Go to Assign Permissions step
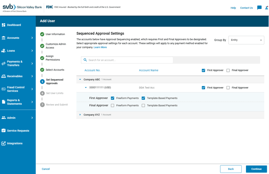This screenshot has width=269, height=174. point(53,58)
